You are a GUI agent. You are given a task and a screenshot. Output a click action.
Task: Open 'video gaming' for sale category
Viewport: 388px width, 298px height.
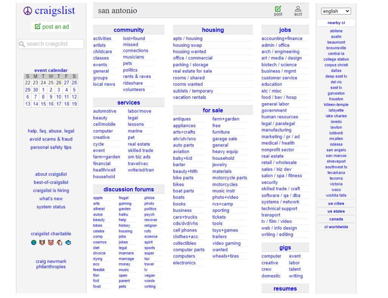[226, 243]
